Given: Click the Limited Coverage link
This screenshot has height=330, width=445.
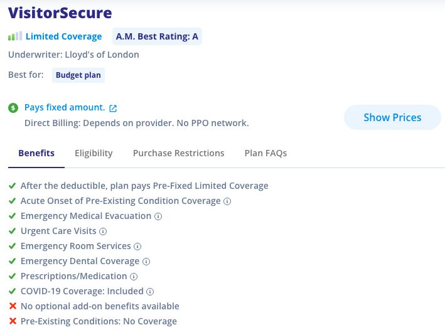Looking at the screenshot, I should 63,36.
